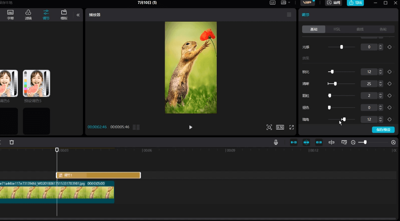Screen dimensions: 400x221
Task: Click the VIP button
Action: 307,2
